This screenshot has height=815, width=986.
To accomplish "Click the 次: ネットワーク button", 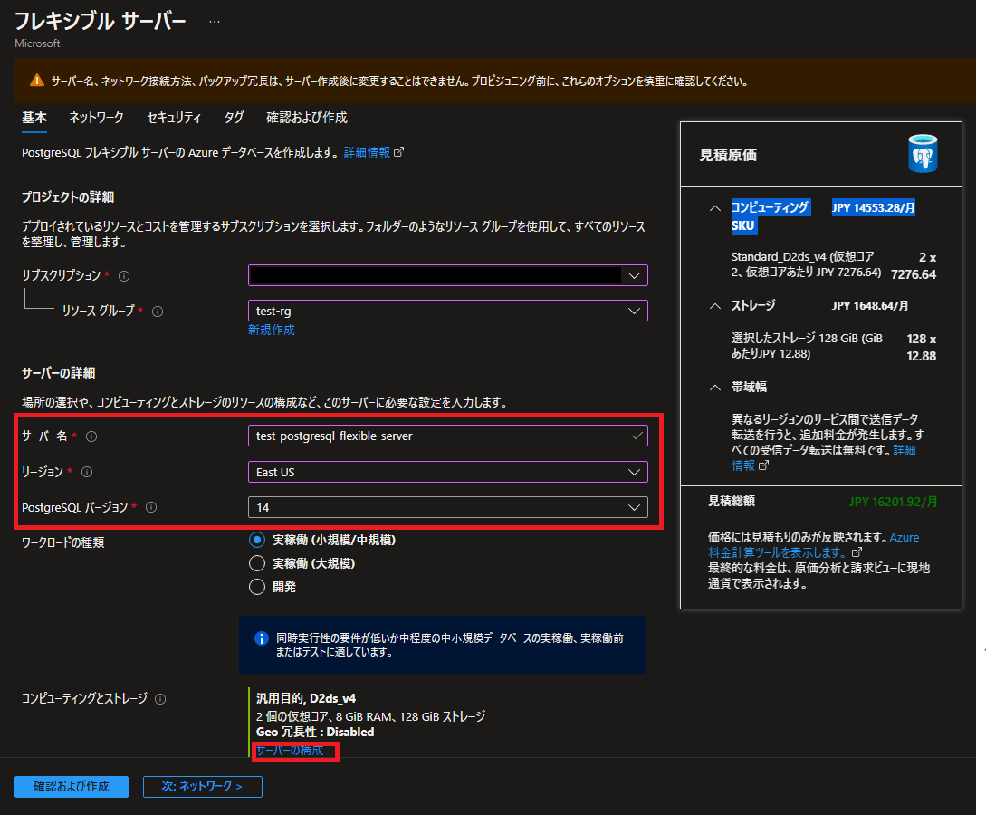I will (x=203, y=787).
